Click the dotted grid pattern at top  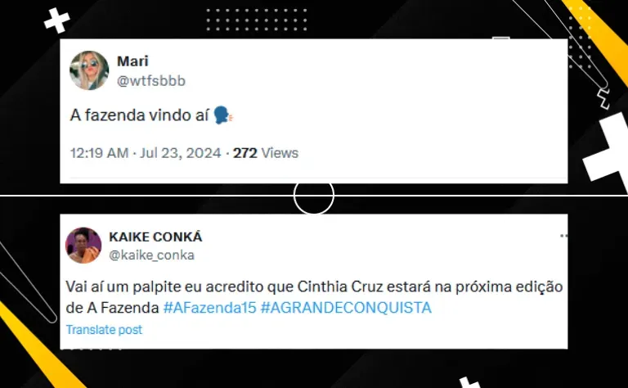pyautogui.click(x=257, y=20)
